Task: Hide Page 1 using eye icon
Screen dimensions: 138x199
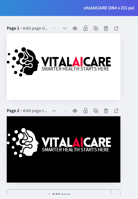Action: pyautogui.click(x=75, y=28)
